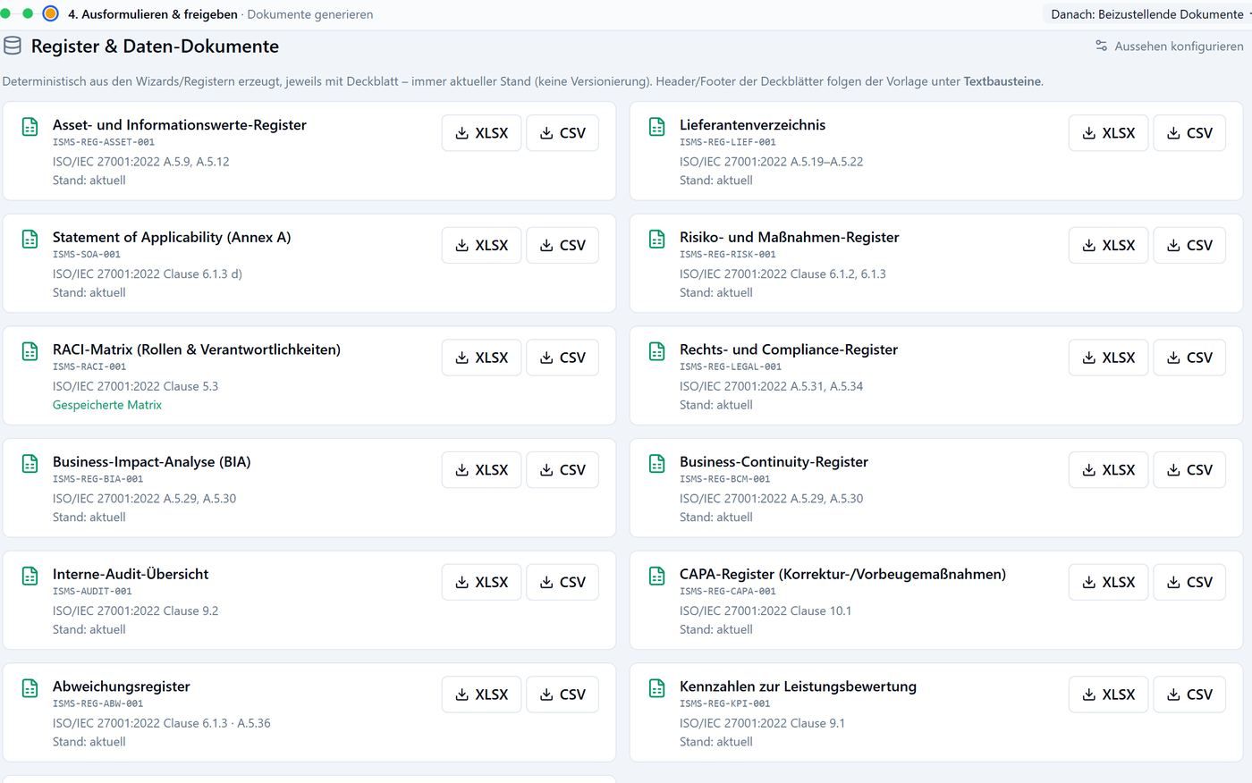Download Interne-Audit-Übersicht as CSV
The height and width of the screenshot is (783, 1252).
click(563, 582)
